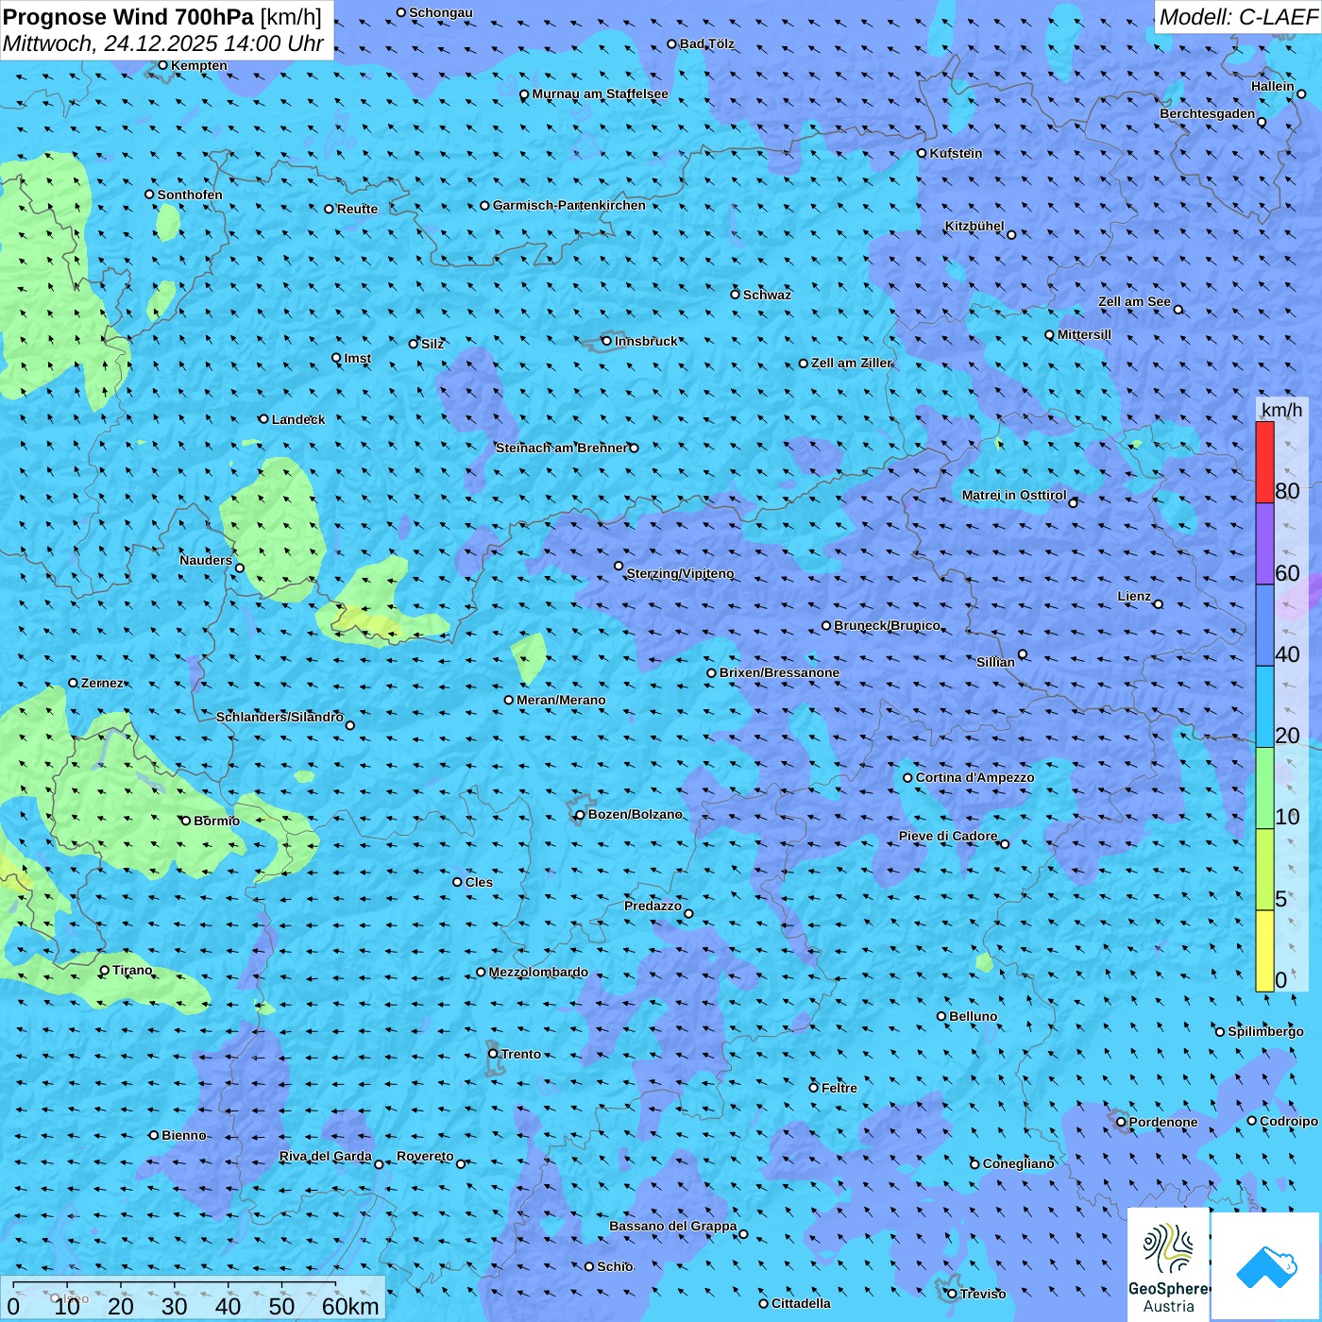The width and height of the screenshot is (1322, 1322).
Task: Click the blue cloud logo icon
Action: click(x=1266, y=1266)
